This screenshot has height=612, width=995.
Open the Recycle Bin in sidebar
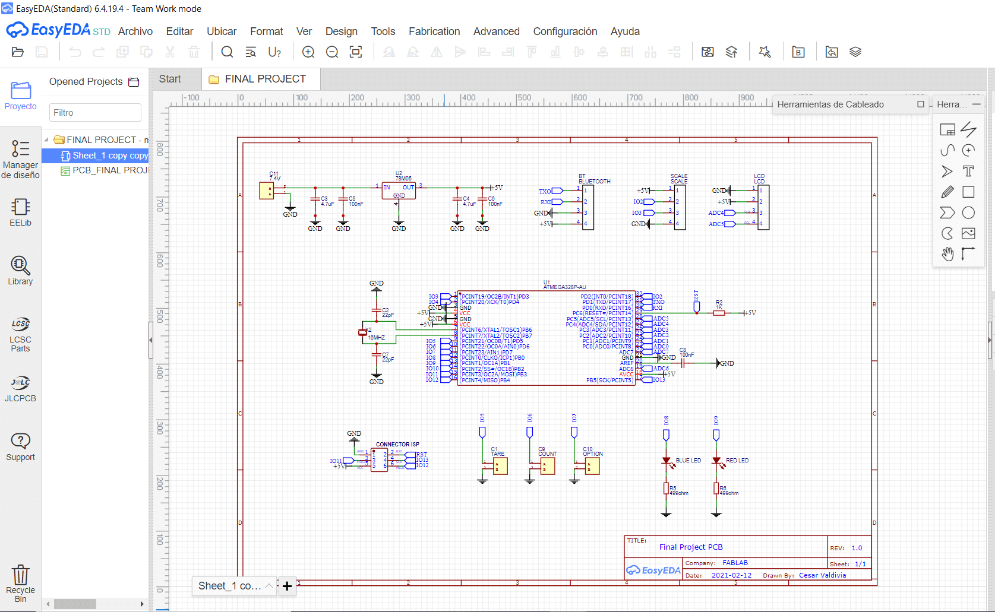(20, 583)
